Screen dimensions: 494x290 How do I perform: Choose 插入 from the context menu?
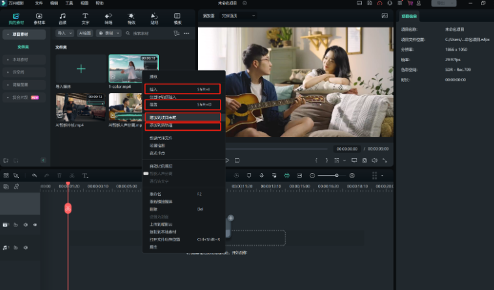pos(154,88)
